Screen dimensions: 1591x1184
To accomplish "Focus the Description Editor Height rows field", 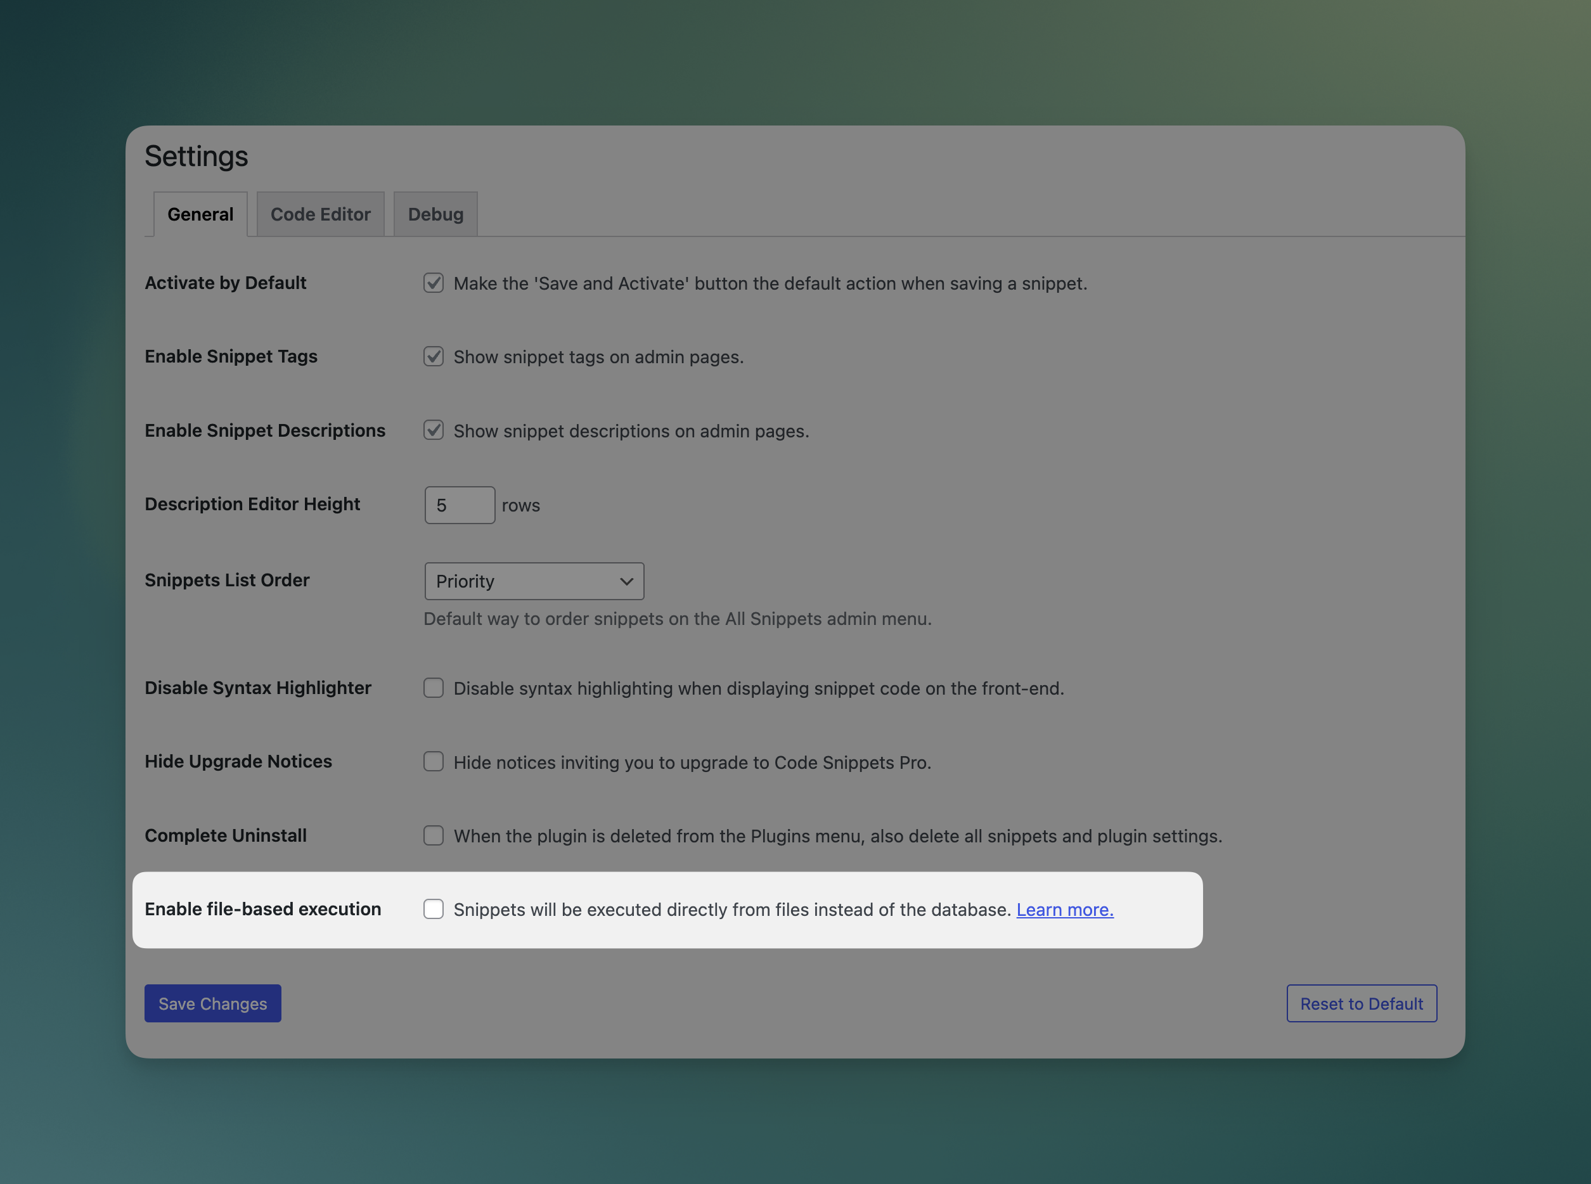I will click(x=460, y=505).
